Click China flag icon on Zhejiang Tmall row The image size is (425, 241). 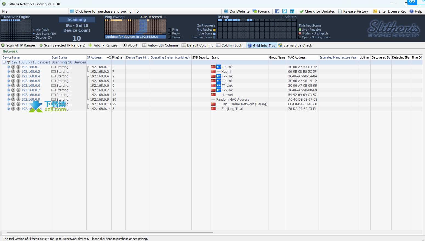tap(213, 109)
